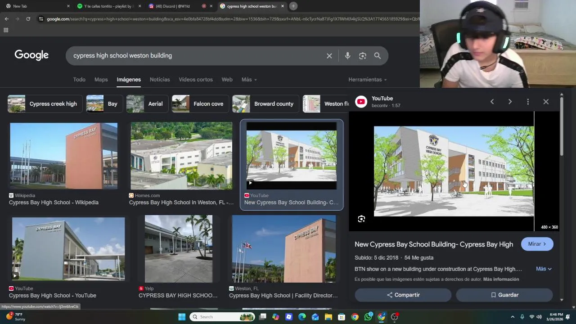Search by image with the camera lens icon
Viewport: 576px width, 324px height.
[x=363, y=56]
